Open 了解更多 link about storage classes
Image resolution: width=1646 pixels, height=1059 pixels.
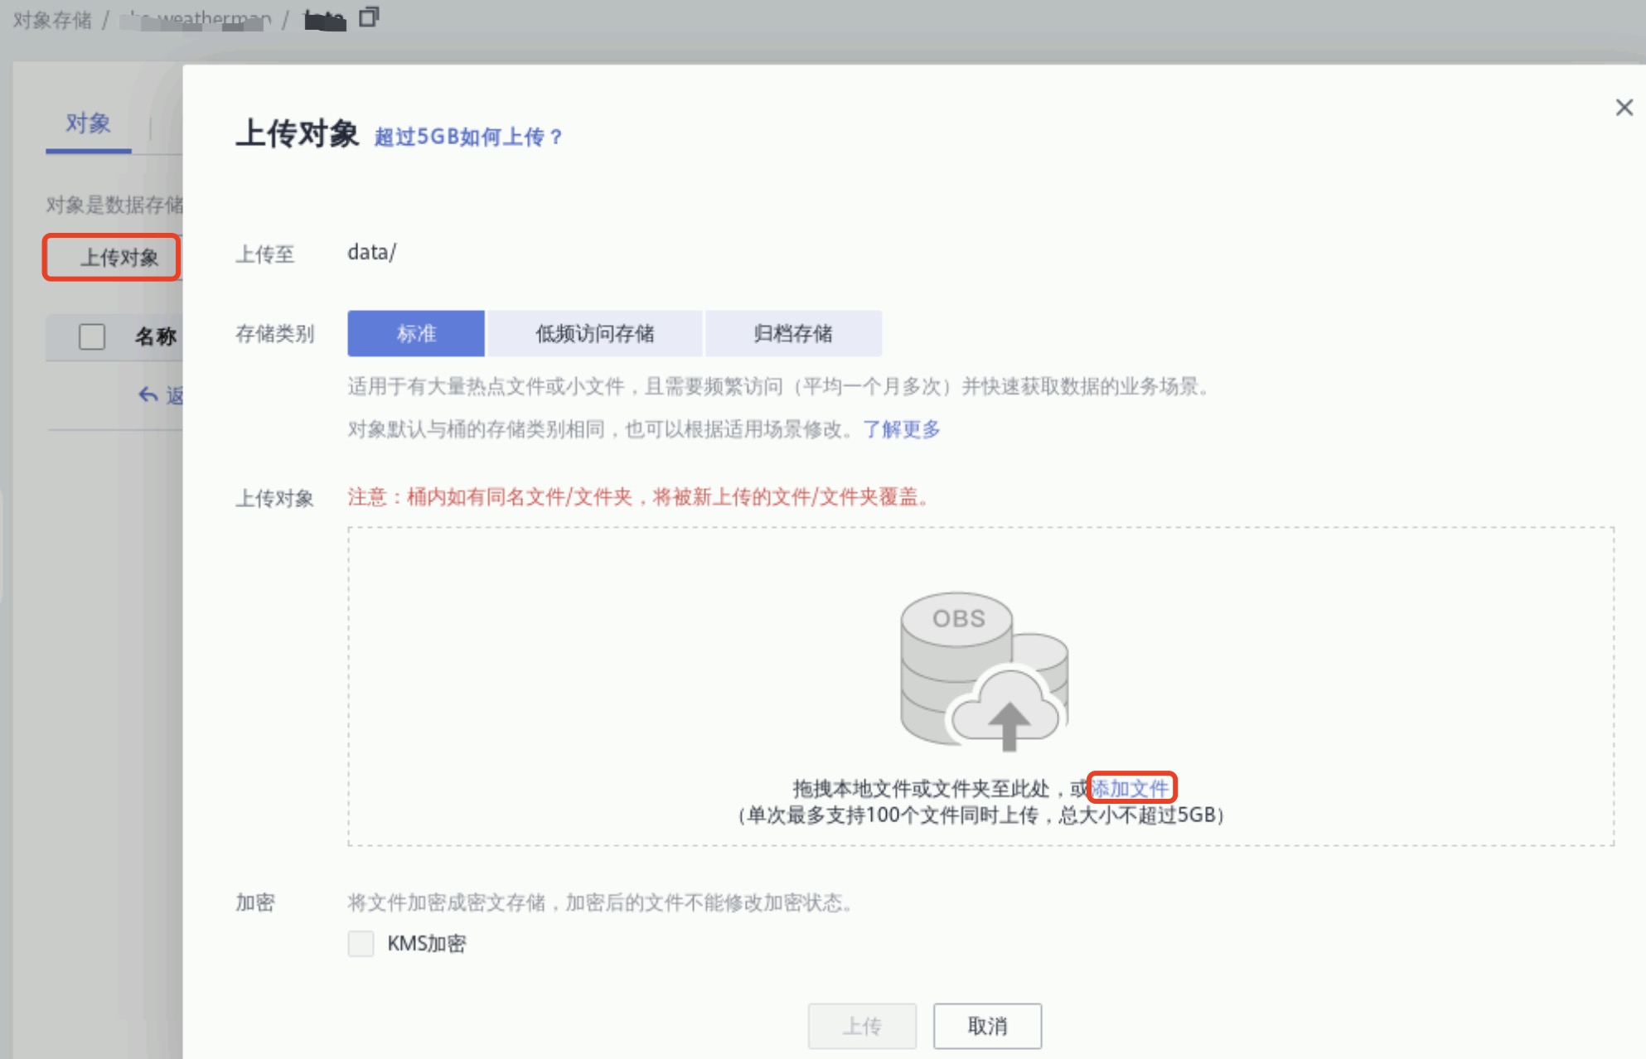(902, 429)
